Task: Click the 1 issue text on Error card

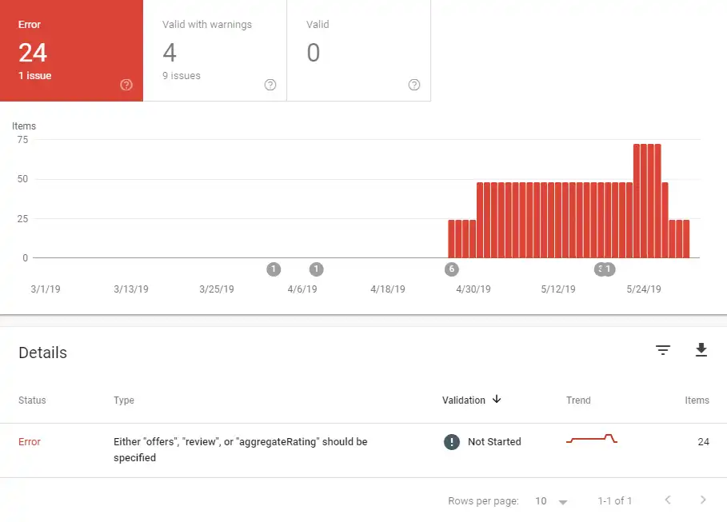Action: coord(34,76)
